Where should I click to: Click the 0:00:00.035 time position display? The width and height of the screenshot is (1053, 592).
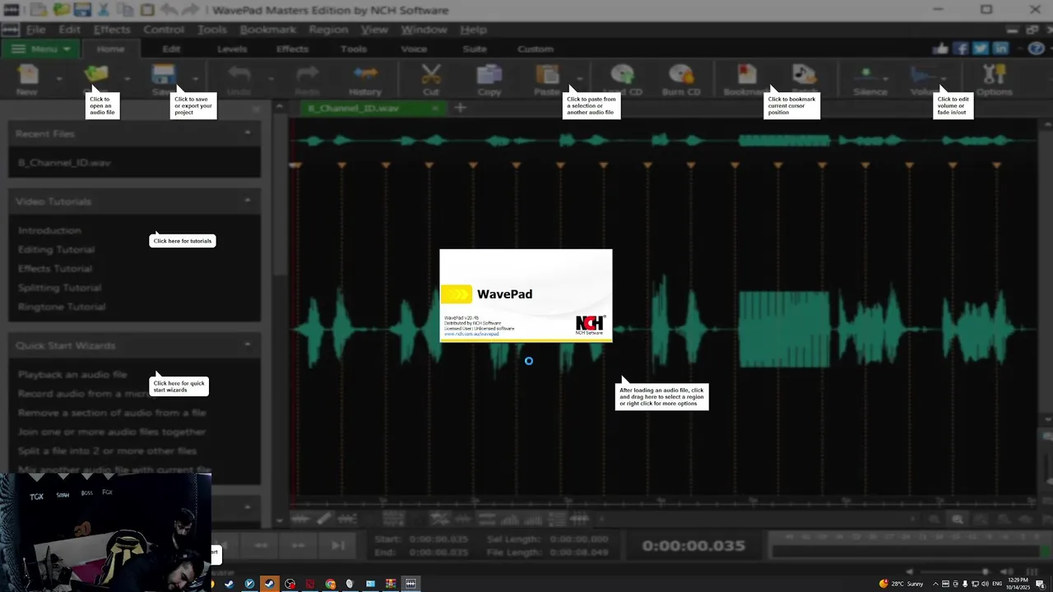point(693,545)
